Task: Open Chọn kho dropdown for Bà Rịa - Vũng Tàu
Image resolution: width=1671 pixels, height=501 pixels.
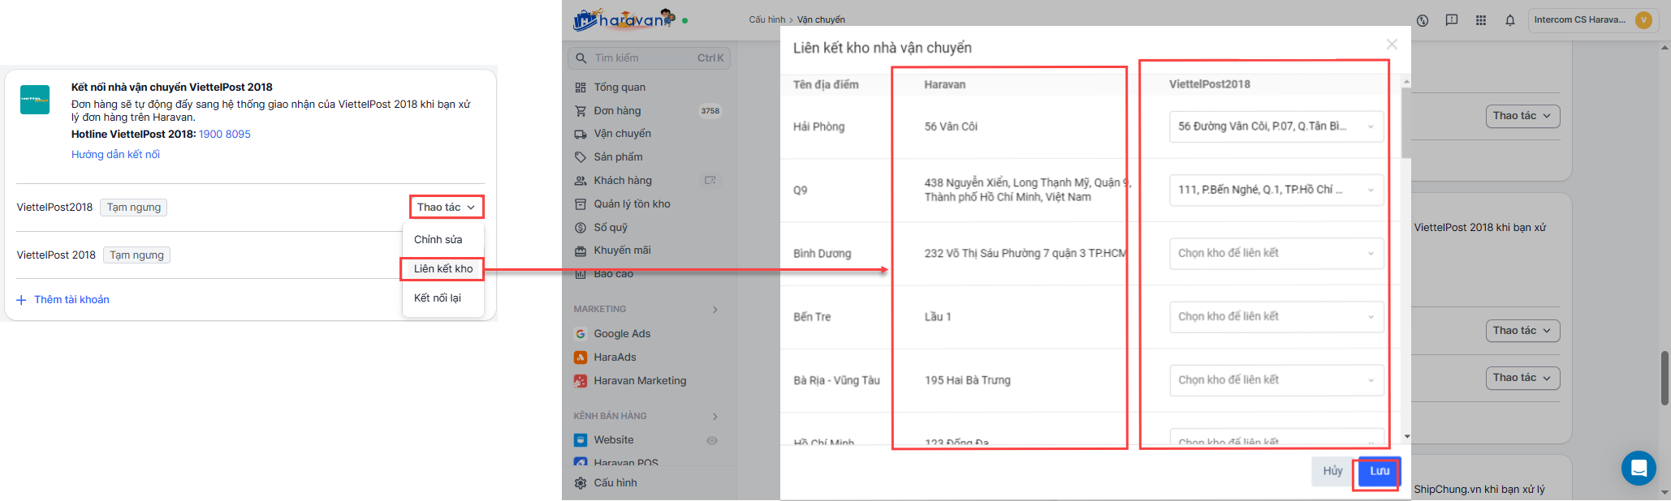Action: 1276,379
